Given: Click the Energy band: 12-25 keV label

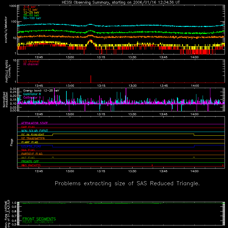Looking at the screenshot, I should click(41, 91).
